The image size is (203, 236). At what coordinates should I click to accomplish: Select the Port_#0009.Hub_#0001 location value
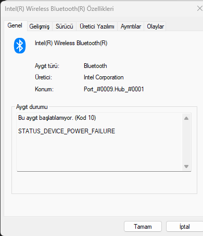[x=114, y=89]
